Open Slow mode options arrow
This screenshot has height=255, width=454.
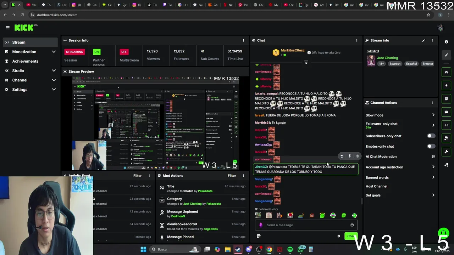coord(433,115)
